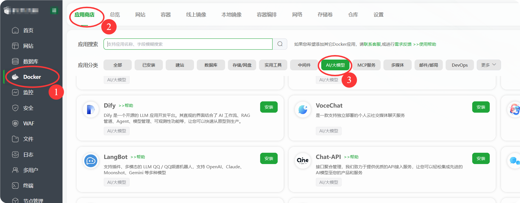Filter by 已安装 category
This screenshot has width=520, height=203.
149,65
